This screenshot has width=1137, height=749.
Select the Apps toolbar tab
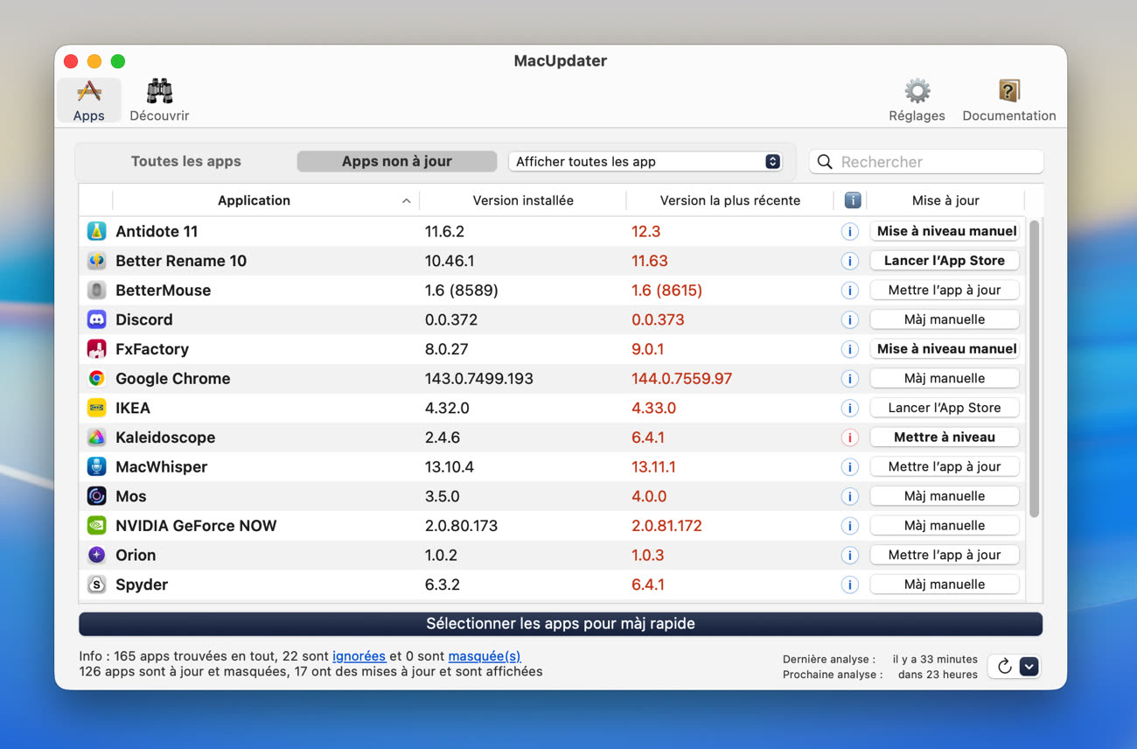88,101
